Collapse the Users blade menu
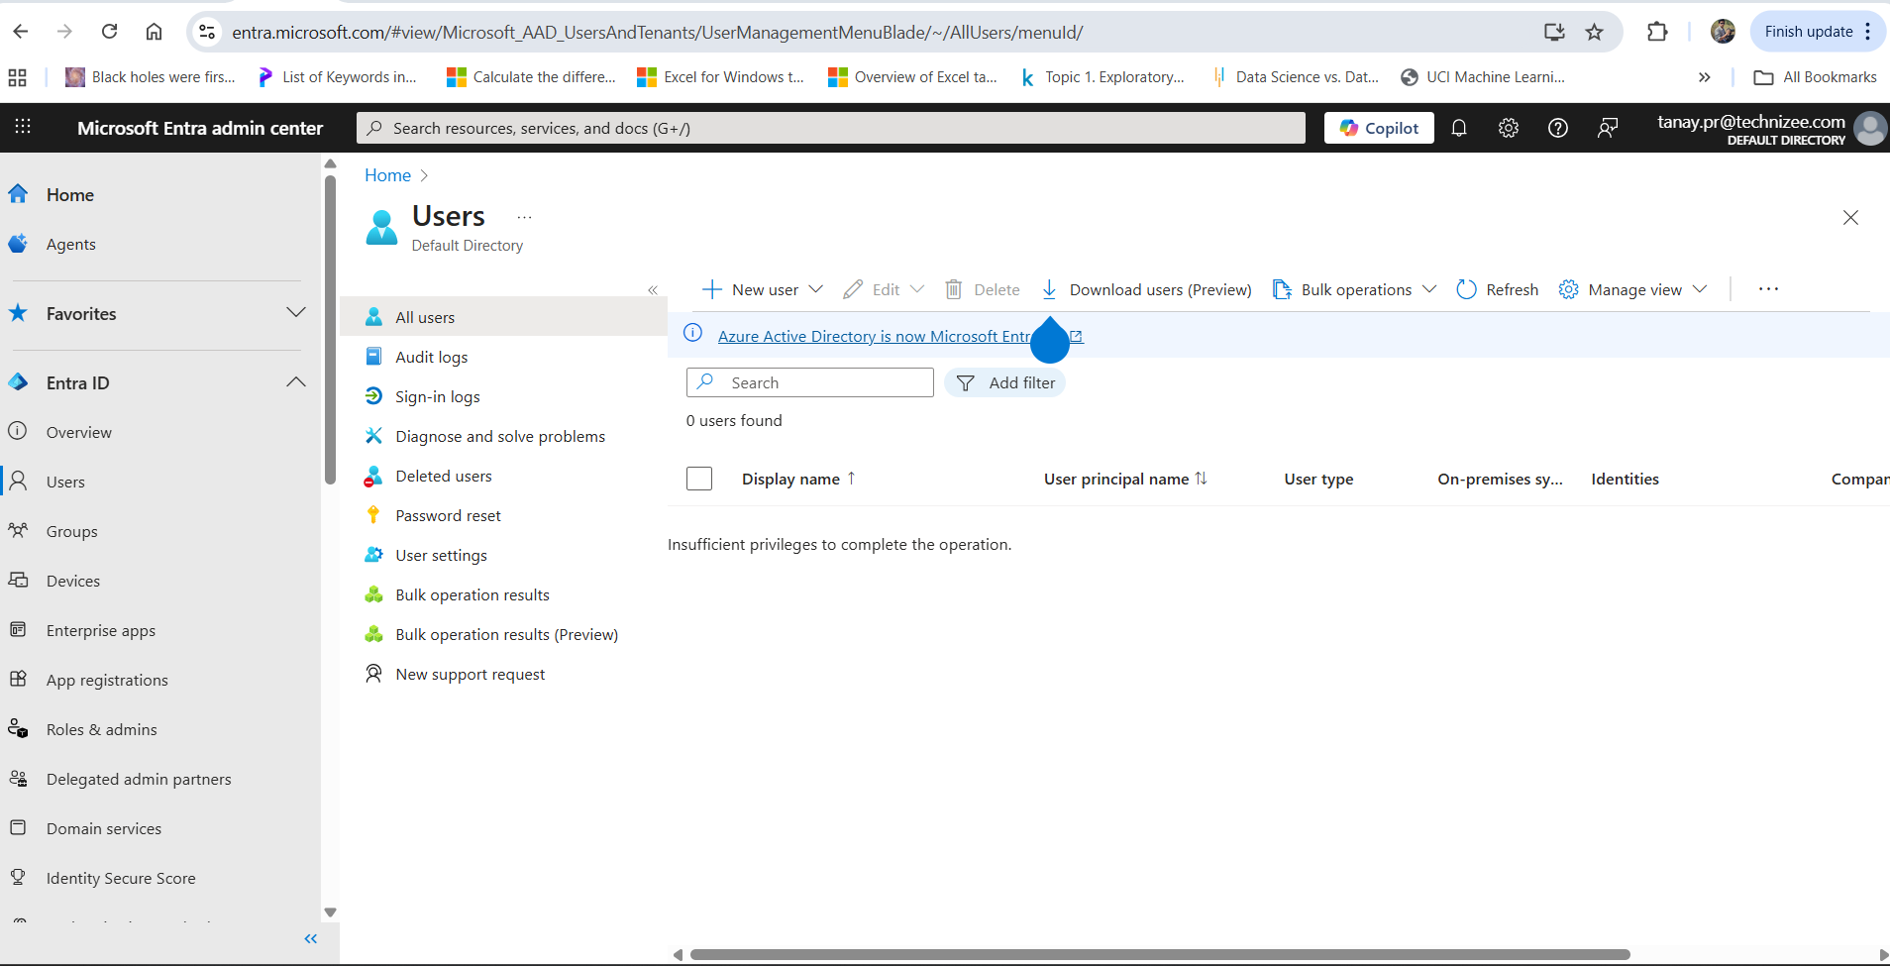The height and width of the screenshot is (966, 1890). point(653,290)
